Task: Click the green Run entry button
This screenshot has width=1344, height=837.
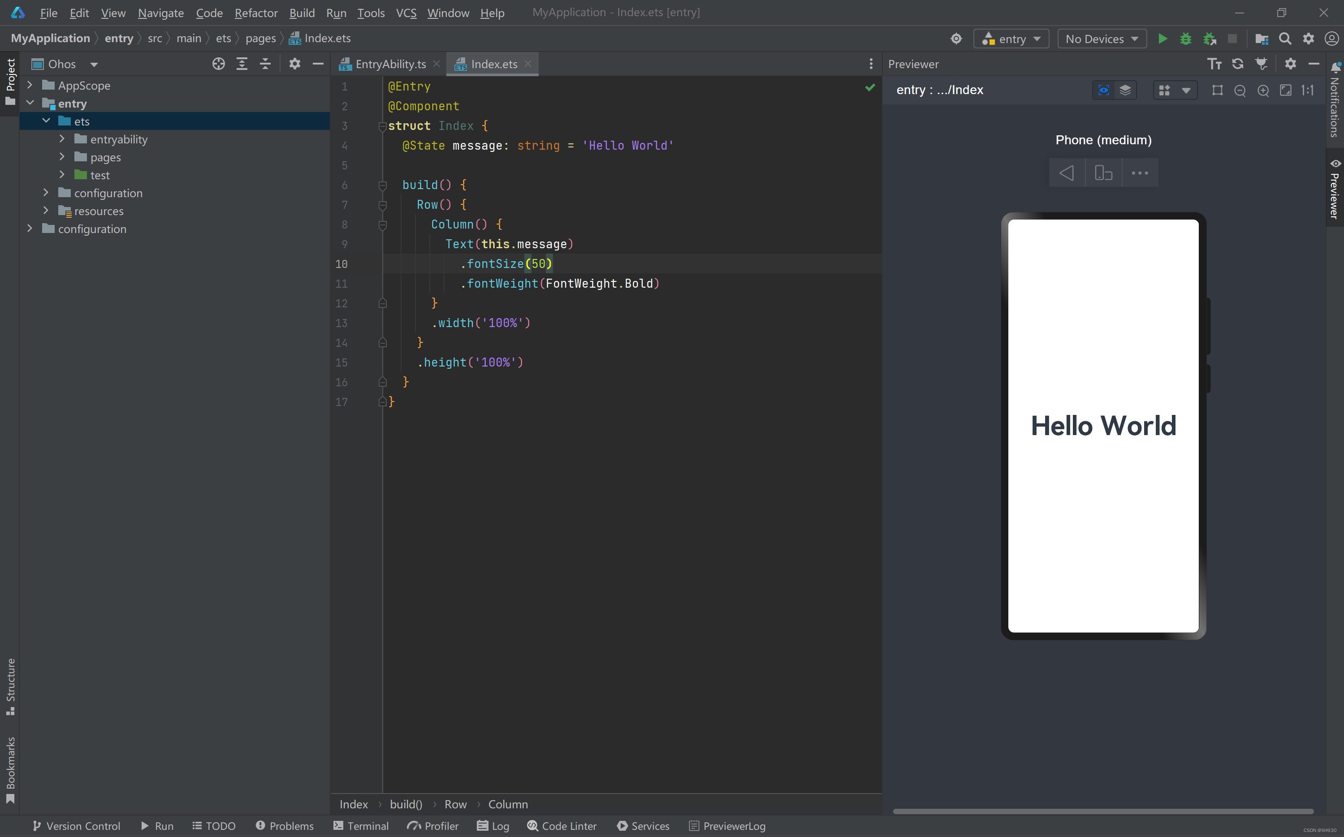Action: [x=1162, y=39]
